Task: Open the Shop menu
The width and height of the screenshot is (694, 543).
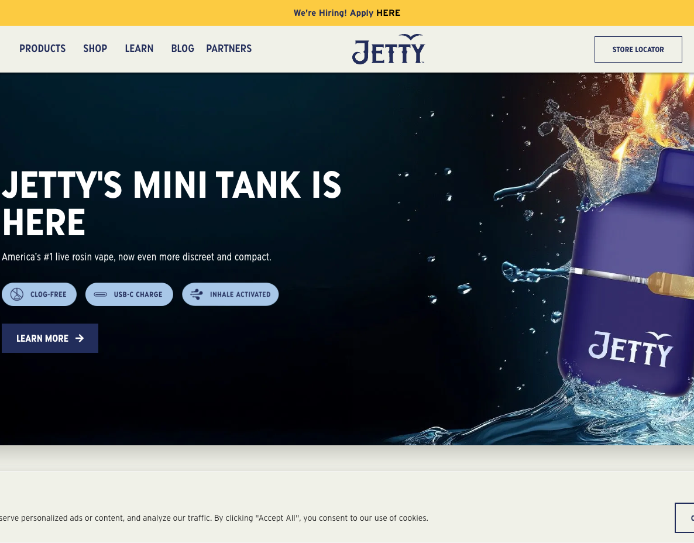Action: pos(95,49)
